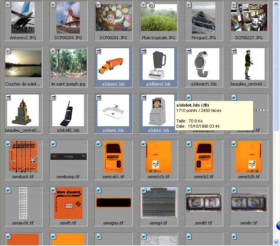The width and height of the screenshot is (280, 246).
Task: Click the globe icon by the scrollbar
Action: point(278,226)
